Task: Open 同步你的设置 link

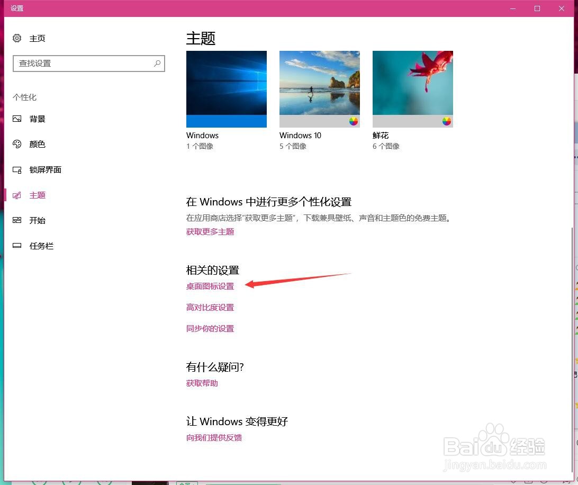Action: tap(210, 329)
